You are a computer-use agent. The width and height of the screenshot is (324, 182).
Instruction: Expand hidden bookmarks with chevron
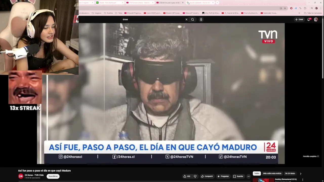[299, 13]
